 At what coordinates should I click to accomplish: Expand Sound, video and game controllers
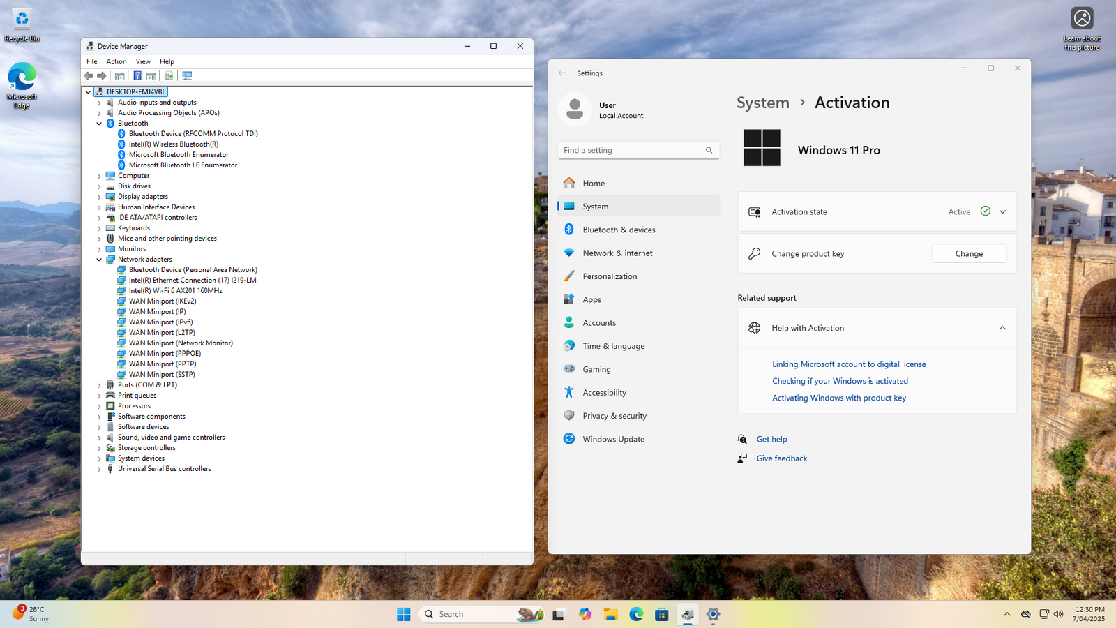[x=99, y=438]
